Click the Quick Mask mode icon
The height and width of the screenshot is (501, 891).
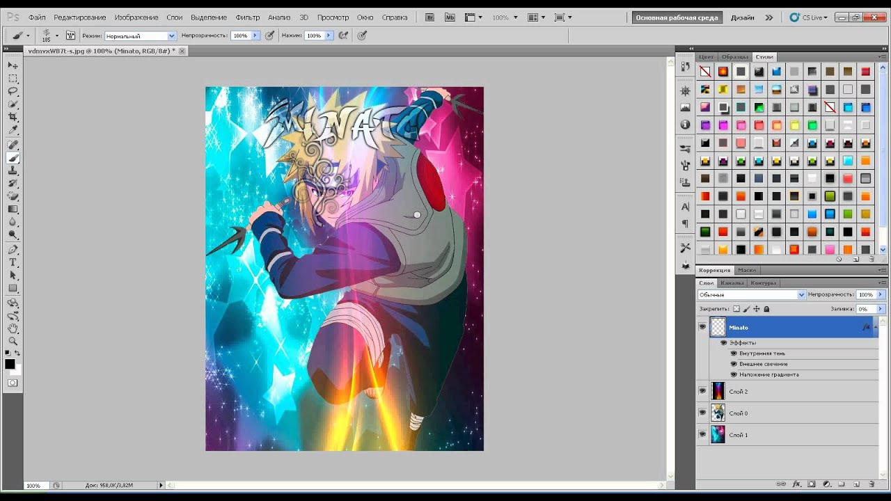pyautogui.click(x=13, y=383)
